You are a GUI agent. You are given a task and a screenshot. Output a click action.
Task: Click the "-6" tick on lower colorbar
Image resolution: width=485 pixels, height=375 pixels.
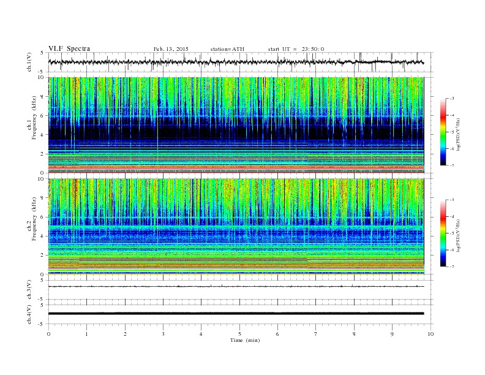pos(452,250)
